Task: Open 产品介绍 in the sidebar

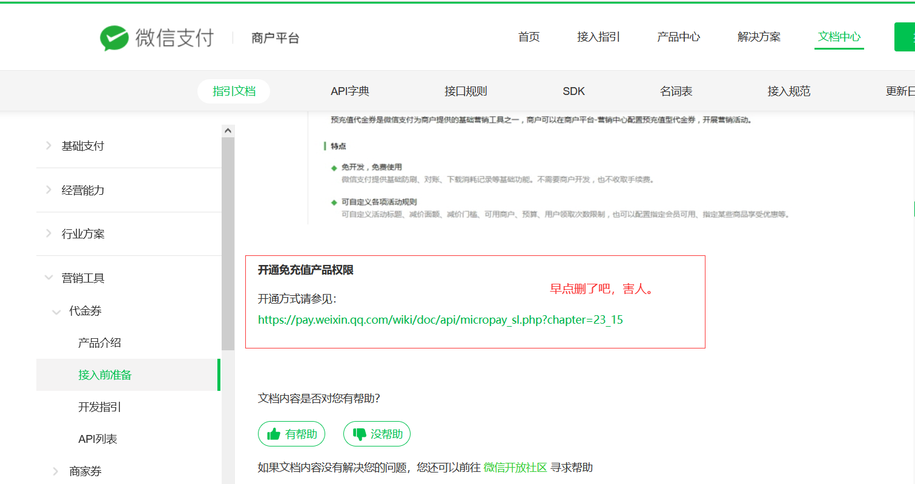Action: [x=99, y=343]
